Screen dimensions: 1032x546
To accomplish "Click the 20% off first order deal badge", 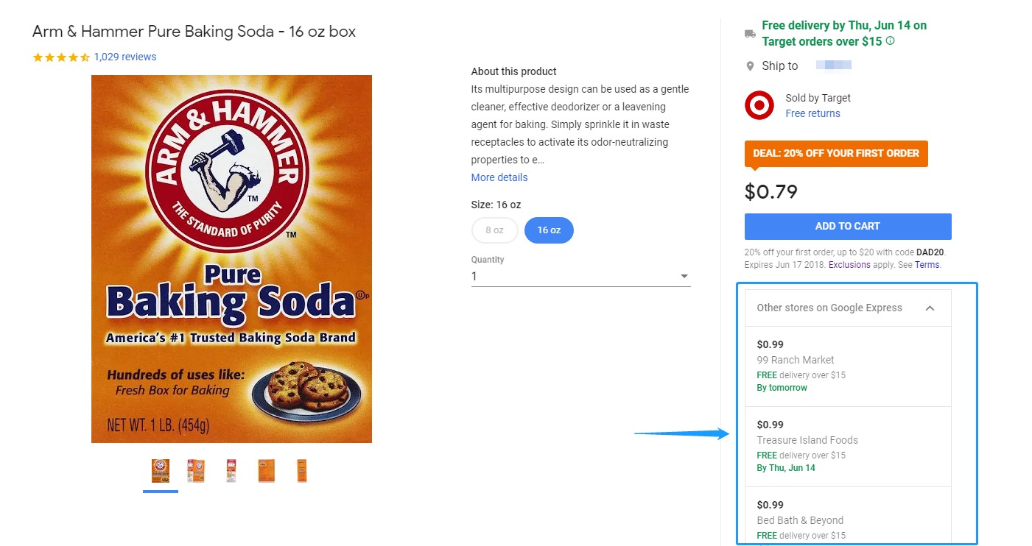I will click(x=836, y=154).
